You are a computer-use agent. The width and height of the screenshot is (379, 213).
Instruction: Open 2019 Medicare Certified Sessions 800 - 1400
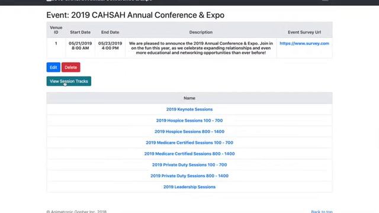point(189,154)
